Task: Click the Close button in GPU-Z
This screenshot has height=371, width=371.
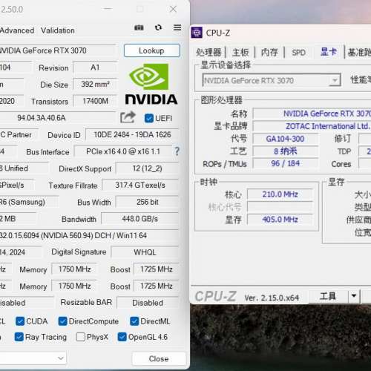Action: pyautogui.click(x=159, y=358)
